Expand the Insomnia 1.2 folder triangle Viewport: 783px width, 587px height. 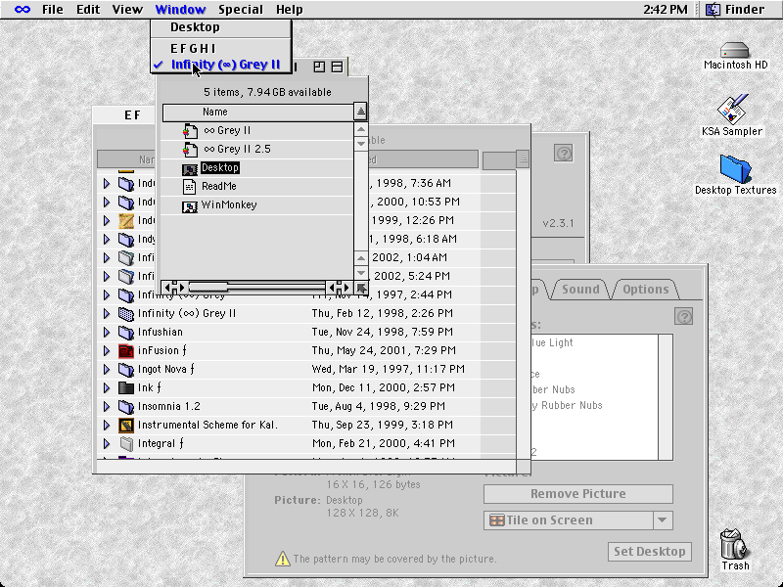[107, 406]
